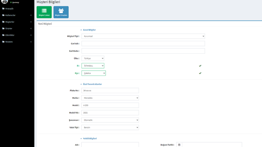The height and width of the screenshot is (147, 262).
Task: Click the calendar icon beside Doğum Tarihi
Action: point(179,145)
